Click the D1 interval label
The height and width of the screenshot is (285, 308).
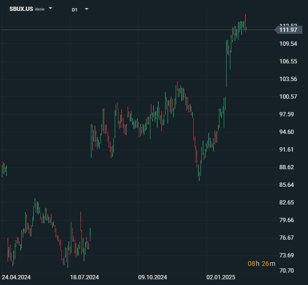(75, 10)
